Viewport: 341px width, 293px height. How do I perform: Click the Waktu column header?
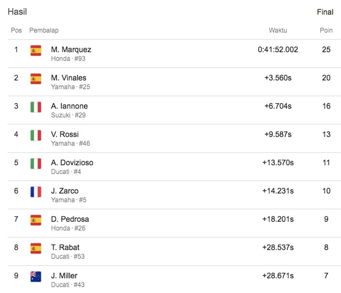(x=278, y=30)
